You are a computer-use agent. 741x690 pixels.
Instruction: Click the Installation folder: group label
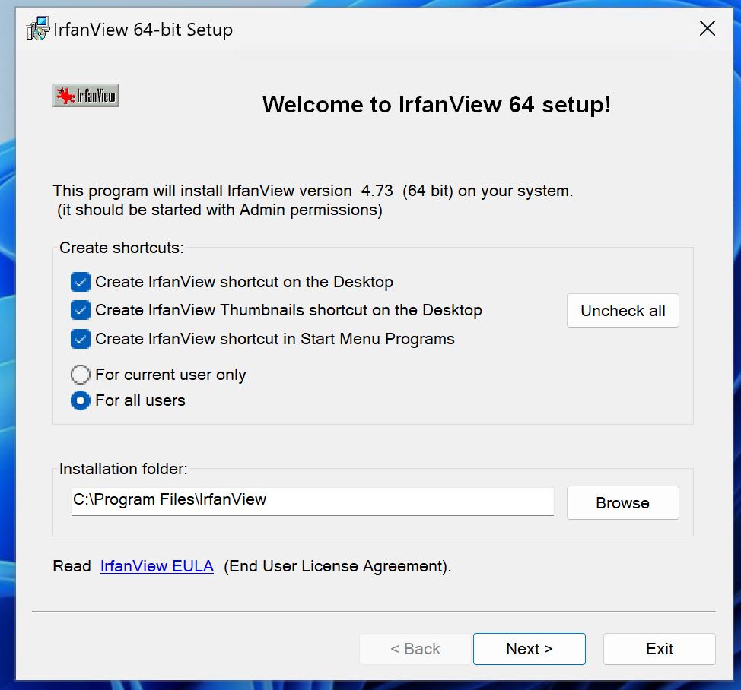[x=123, y=469]
